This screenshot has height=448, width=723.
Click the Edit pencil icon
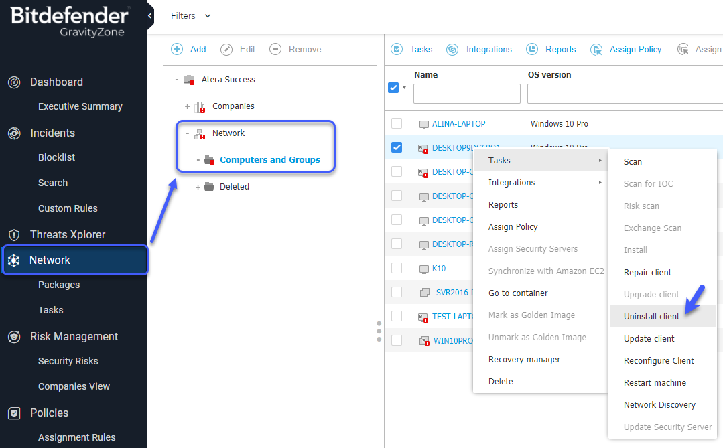point(226,49)
